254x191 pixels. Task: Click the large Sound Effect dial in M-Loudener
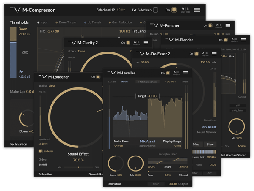click(76, 117)
